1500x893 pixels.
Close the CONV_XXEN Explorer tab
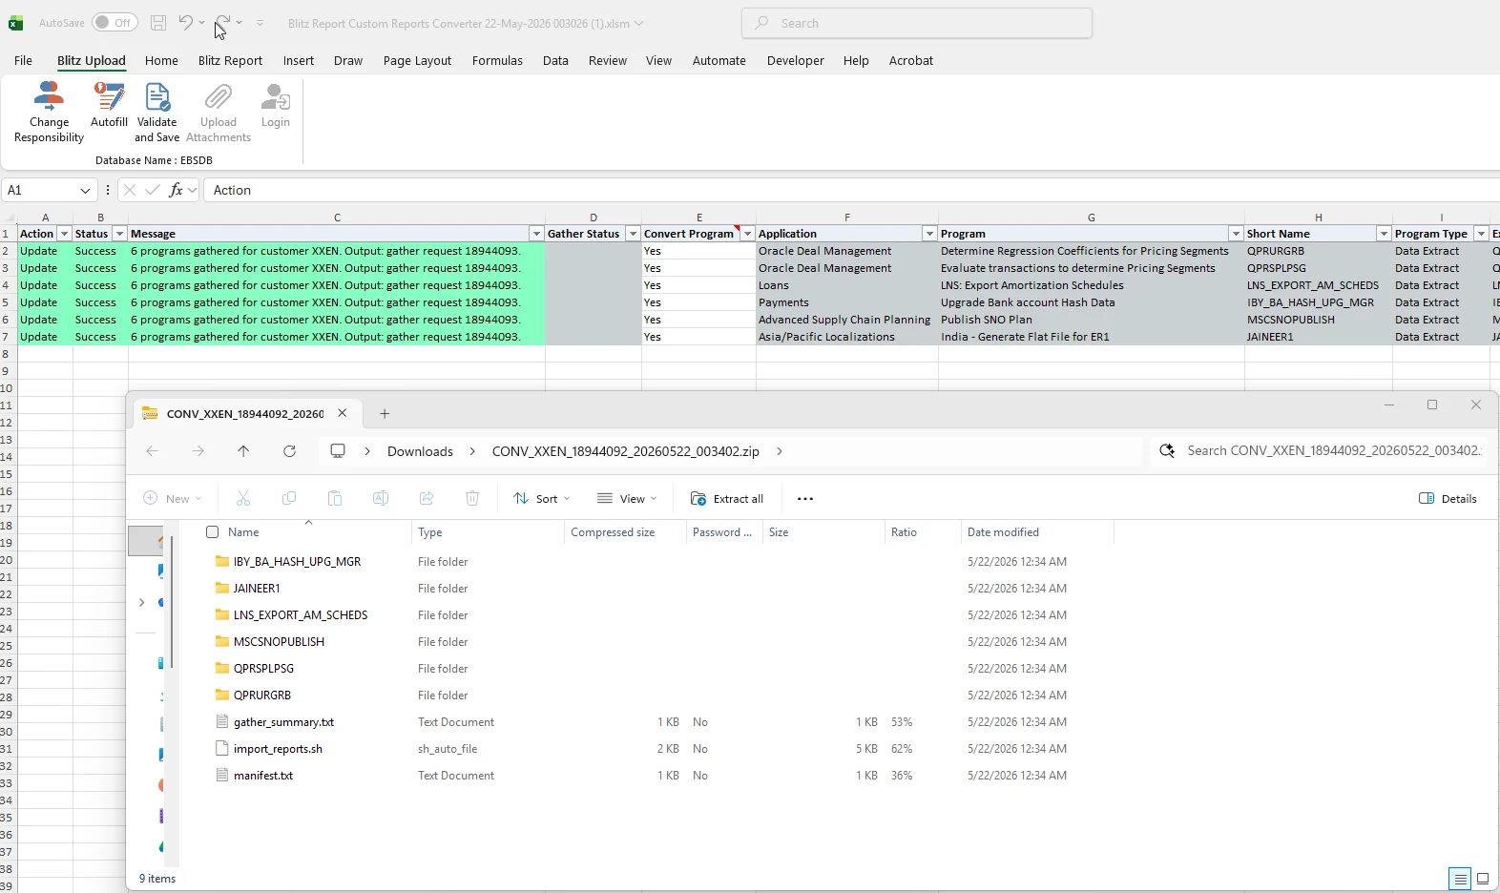click(342, 413)
